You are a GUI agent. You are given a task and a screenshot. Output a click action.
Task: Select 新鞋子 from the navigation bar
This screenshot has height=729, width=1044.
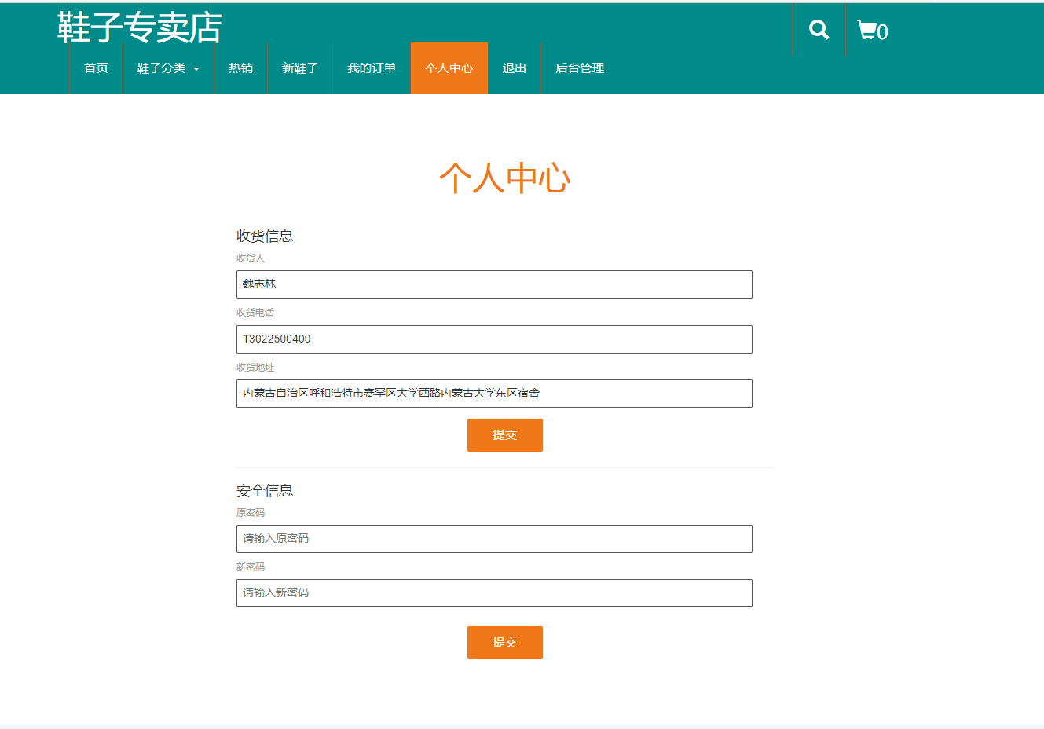click(x=299, y=69)
